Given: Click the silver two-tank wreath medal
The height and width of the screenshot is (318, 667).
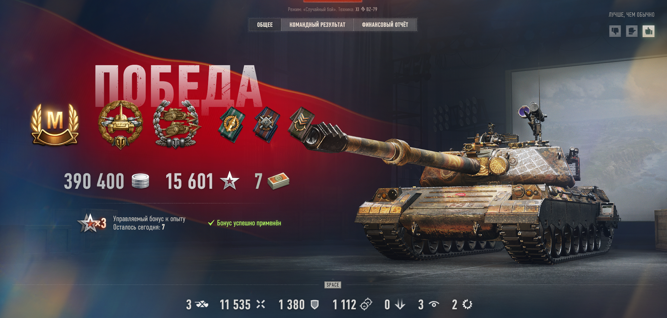Looking at the screenshot, I should (x=176, y=124).
